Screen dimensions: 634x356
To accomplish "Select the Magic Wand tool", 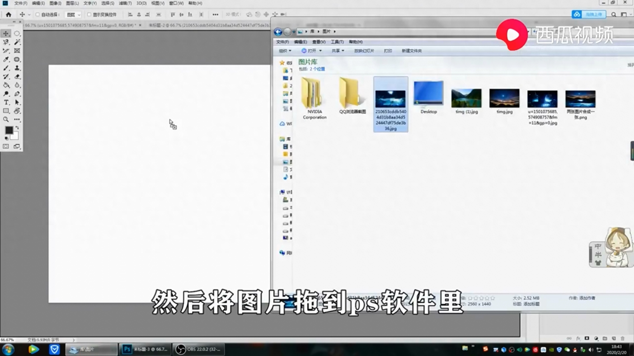I will point(17,42).
